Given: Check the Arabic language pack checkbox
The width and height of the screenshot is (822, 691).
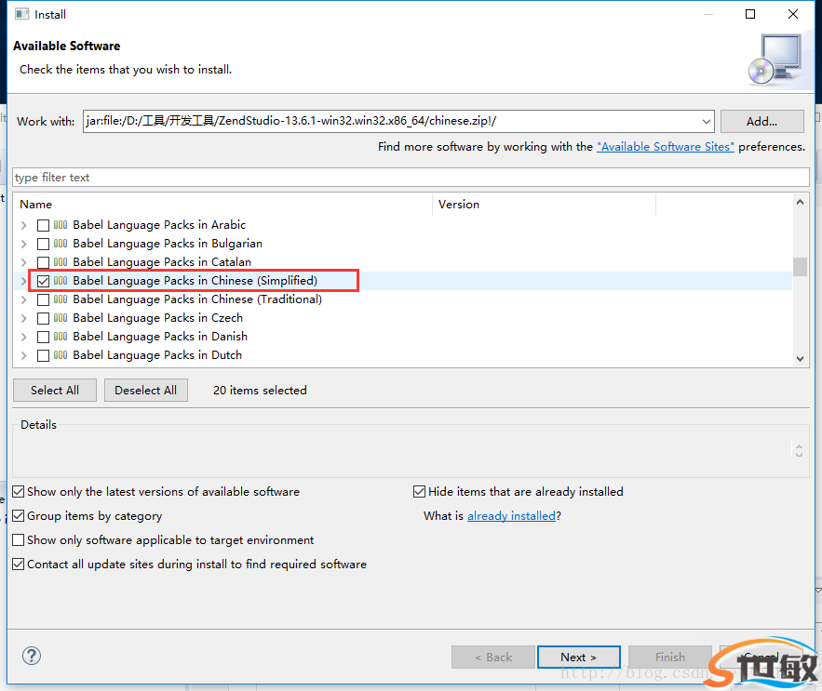Looking at the screenshot, I should coord(44,225).
